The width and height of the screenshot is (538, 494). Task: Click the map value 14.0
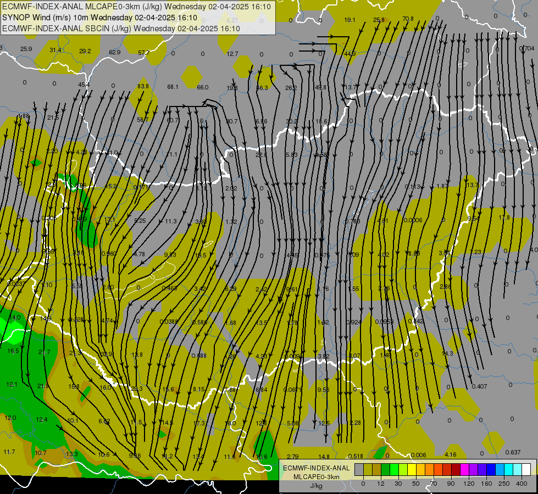(15, 317)
